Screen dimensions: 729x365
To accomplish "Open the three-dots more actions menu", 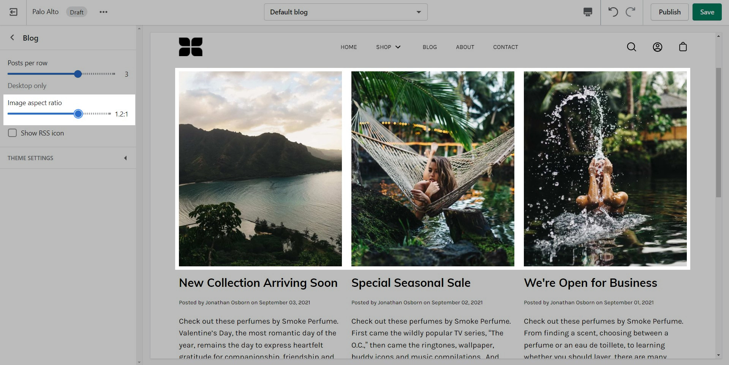I will [x=103, y=12].
